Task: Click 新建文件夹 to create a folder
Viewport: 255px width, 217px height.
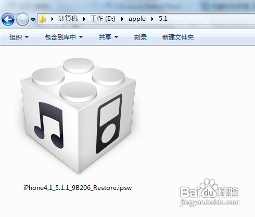Action: [x=178, y=37]
